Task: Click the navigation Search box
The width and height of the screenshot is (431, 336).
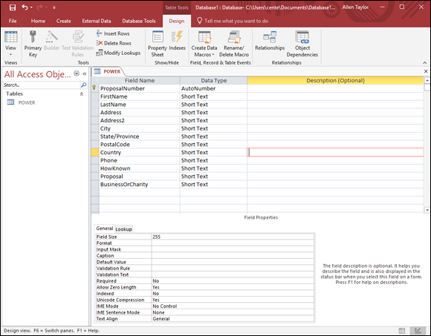Action: pyautogui.click(x=42, y=85)
